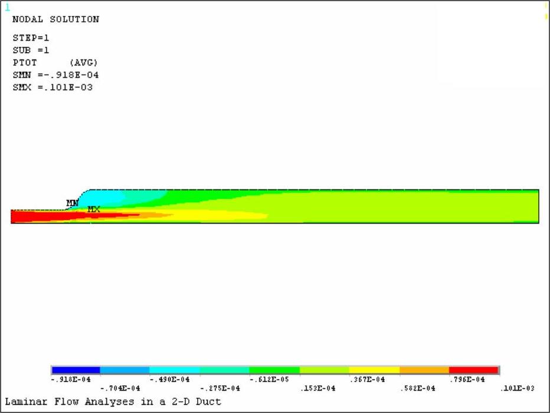Click legend value -.918E-04
The image size is (550, 413).
click(71, 379)
